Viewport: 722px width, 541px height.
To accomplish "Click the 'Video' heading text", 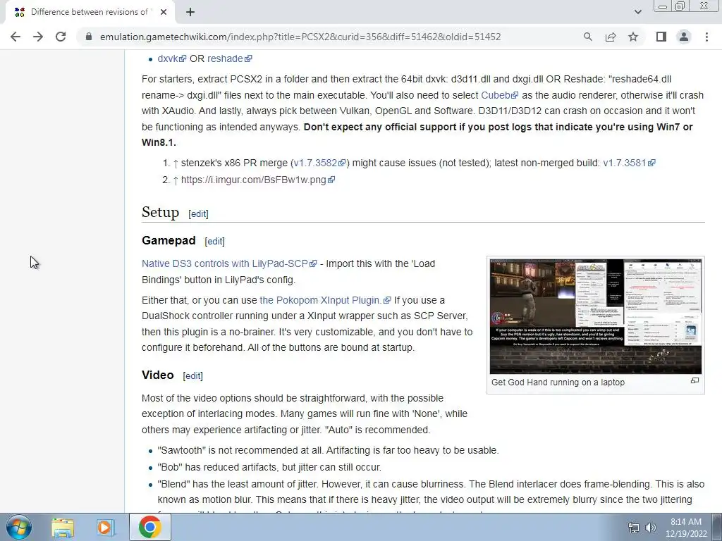I will (157, 375).
